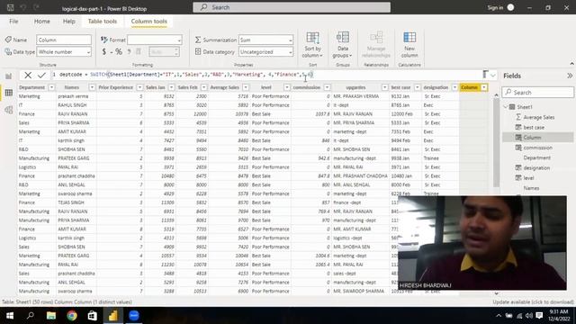Open the highlighted Column header filter dropdown

click(484, 87)
